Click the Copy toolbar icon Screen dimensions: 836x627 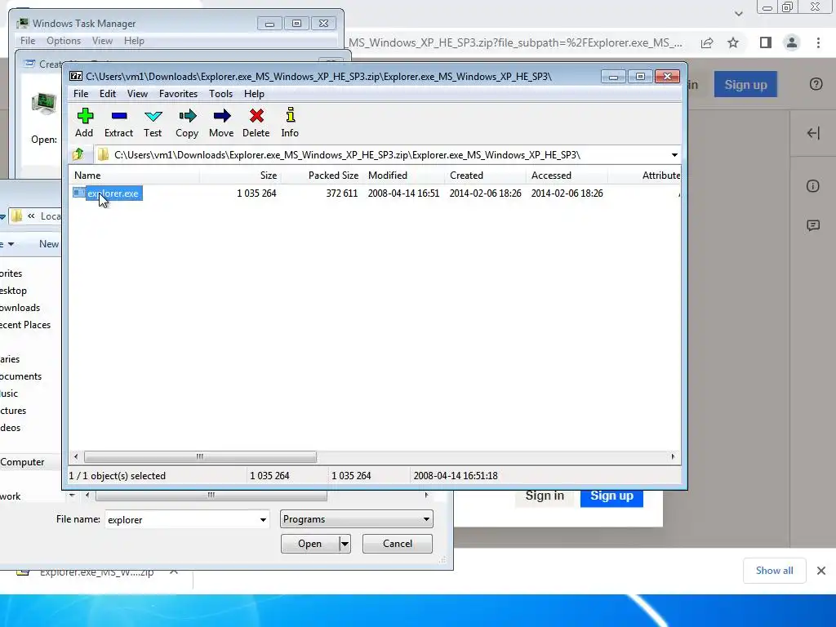pos(187,122)
